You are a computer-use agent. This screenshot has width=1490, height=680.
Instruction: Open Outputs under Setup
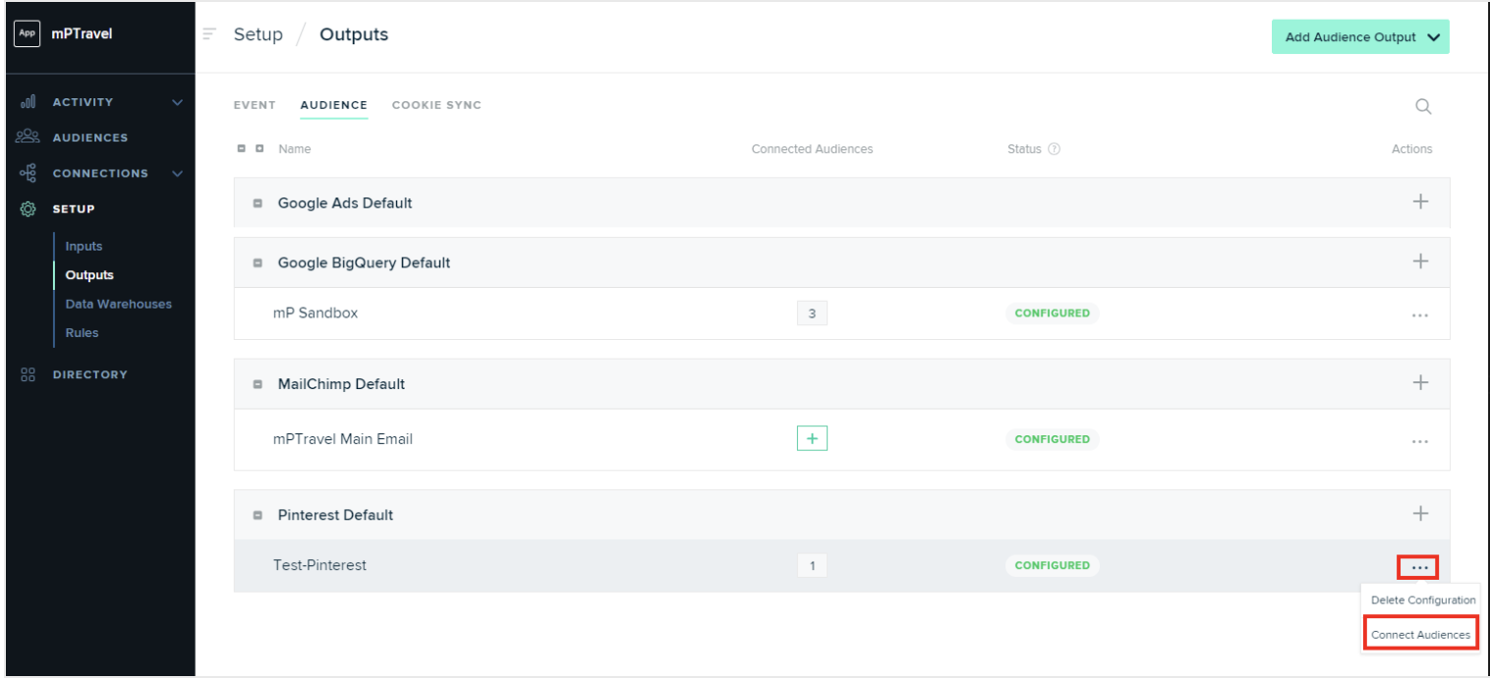89,275
